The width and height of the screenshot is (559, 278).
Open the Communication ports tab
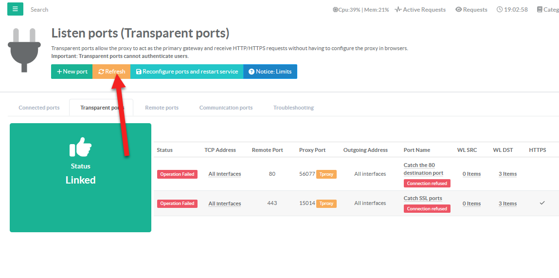[226, 108]
